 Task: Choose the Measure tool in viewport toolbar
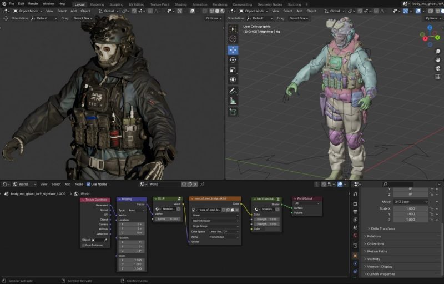233,101
